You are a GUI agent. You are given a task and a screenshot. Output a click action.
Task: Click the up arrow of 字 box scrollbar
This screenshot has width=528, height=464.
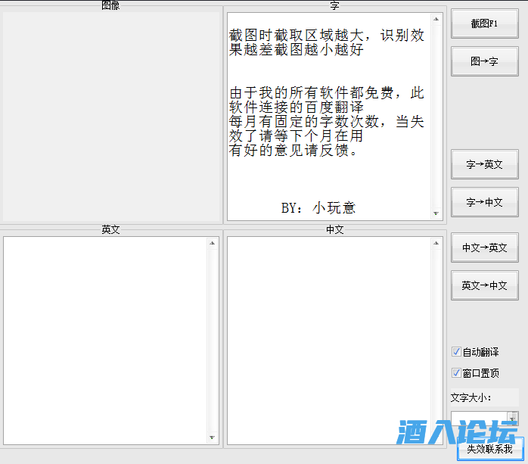pyautogui.click(x=436, y=19)
